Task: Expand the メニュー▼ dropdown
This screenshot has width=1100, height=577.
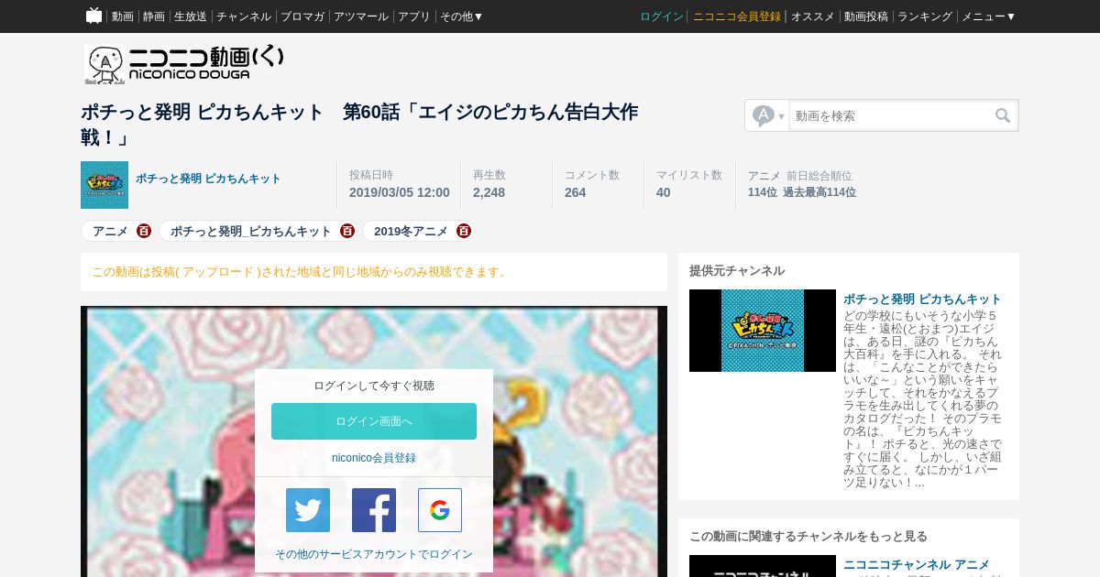Action: tap(988, 16)
